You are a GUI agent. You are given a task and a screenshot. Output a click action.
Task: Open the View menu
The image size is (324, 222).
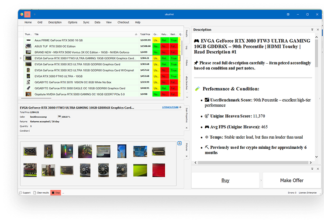click(109, 22)
